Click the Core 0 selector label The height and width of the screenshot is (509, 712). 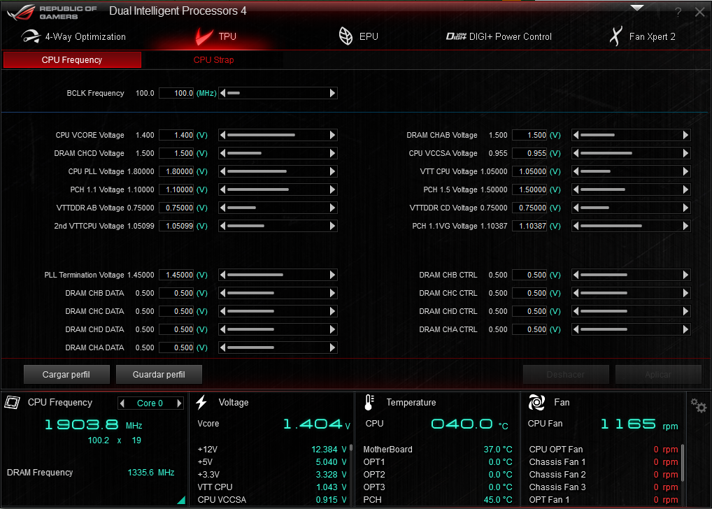(x=150, y=403)
